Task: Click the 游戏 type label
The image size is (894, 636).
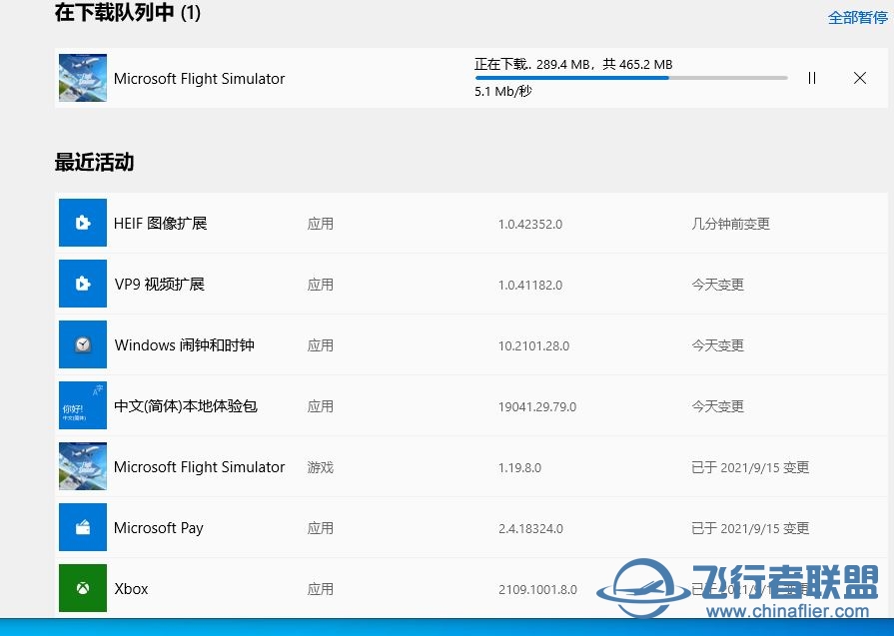Action: [x=320, y=468]
